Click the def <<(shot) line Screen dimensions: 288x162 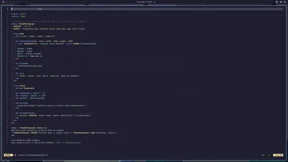(31, 96)
